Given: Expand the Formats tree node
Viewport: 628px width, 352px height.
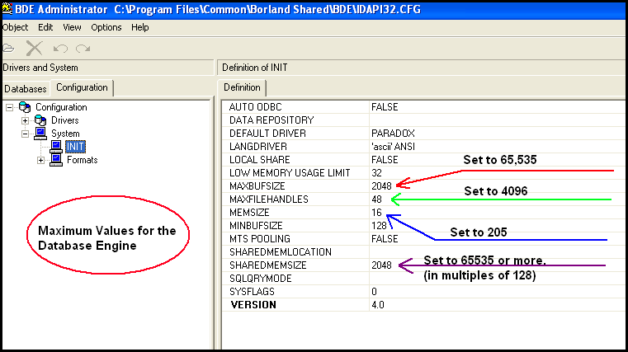Looking at the screenshot, I should (41, 160).
